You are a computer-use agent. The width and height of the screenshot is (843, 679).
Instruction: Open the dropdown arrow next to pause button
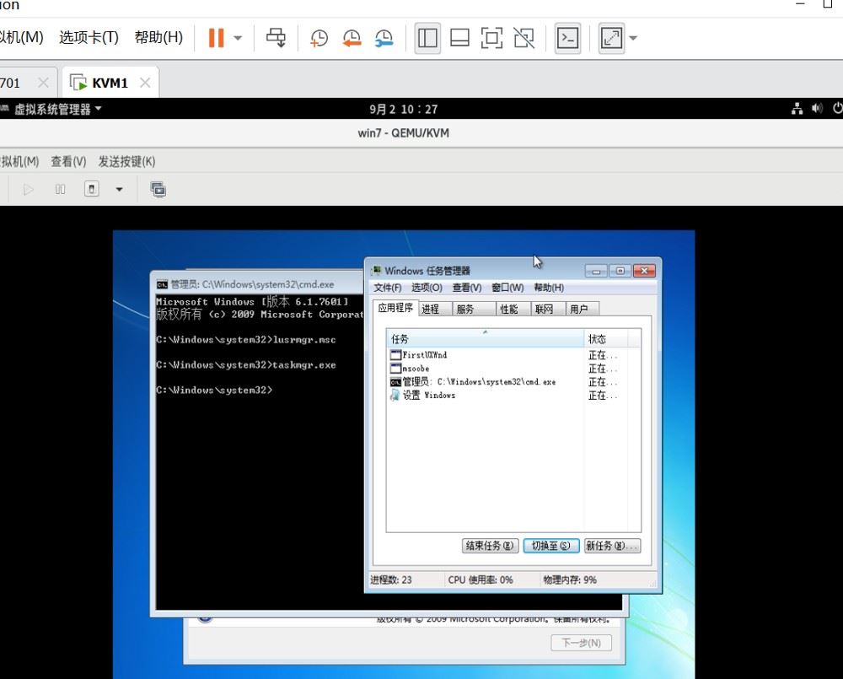(x=238, y=38)
